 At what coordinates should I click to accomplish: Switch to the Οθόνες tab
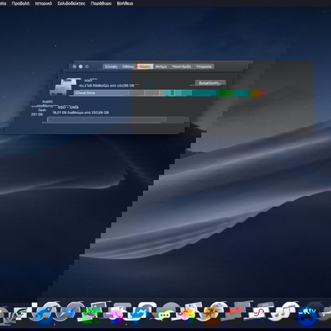point(128,66)
